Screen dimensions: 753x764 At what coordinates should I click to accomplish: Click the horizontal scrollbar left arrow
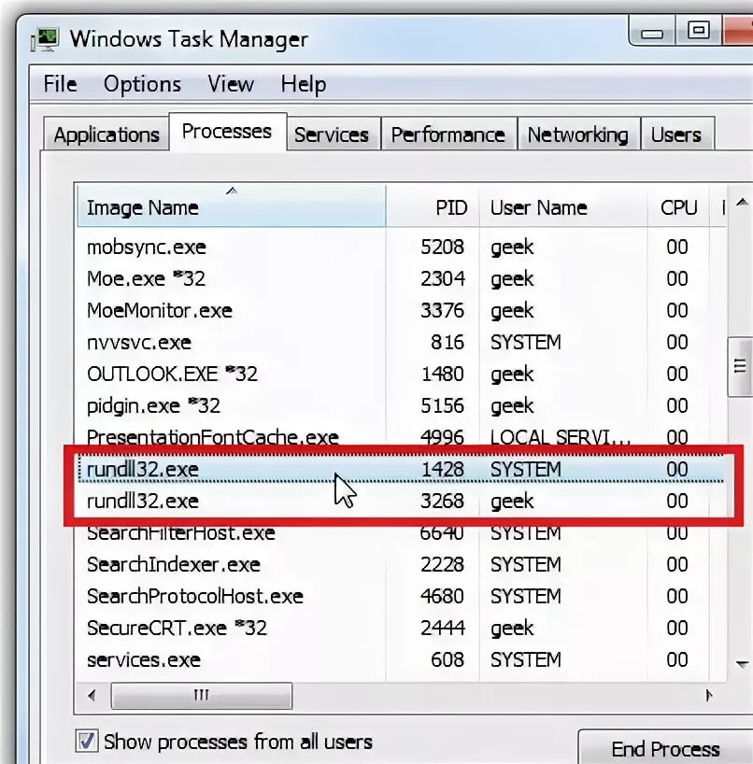[92, 695]
